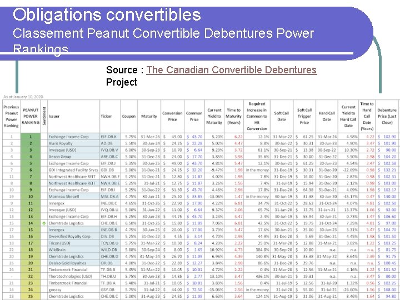The width and height of the screenshot is (400, 300).
Task: Click the 'Soft Call Date' column header
Action: click(282, 116)
